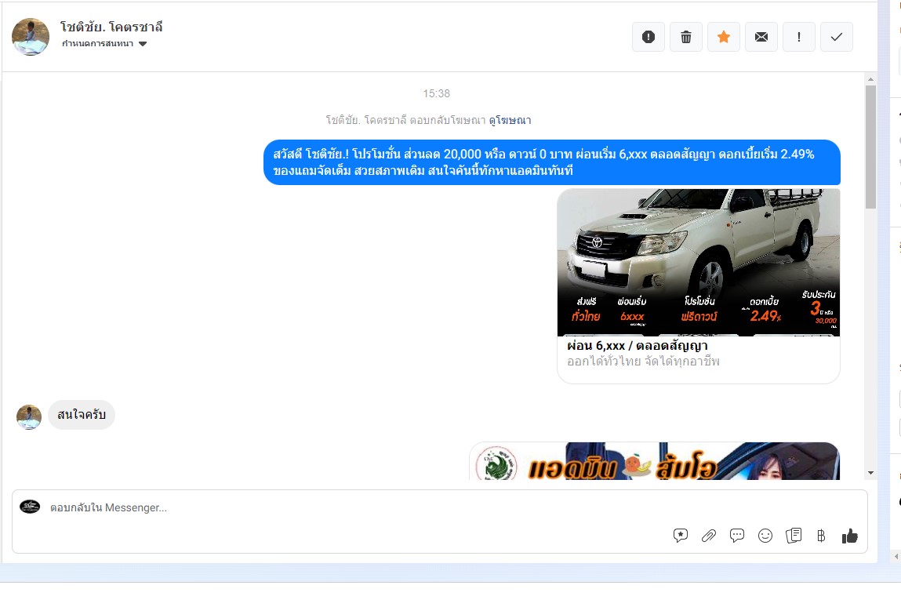Open the starred bubble icon in reply toolbar
901x607 pixels.
681,536
